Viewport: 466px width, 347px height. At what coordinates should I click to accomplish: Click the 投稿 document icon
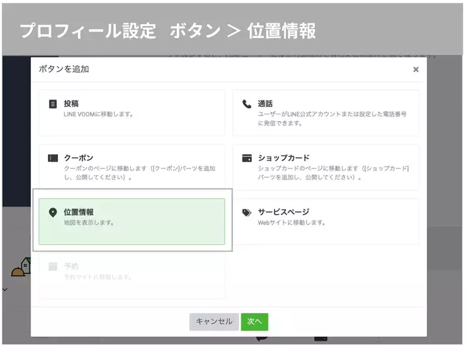(x=53, y=104)
